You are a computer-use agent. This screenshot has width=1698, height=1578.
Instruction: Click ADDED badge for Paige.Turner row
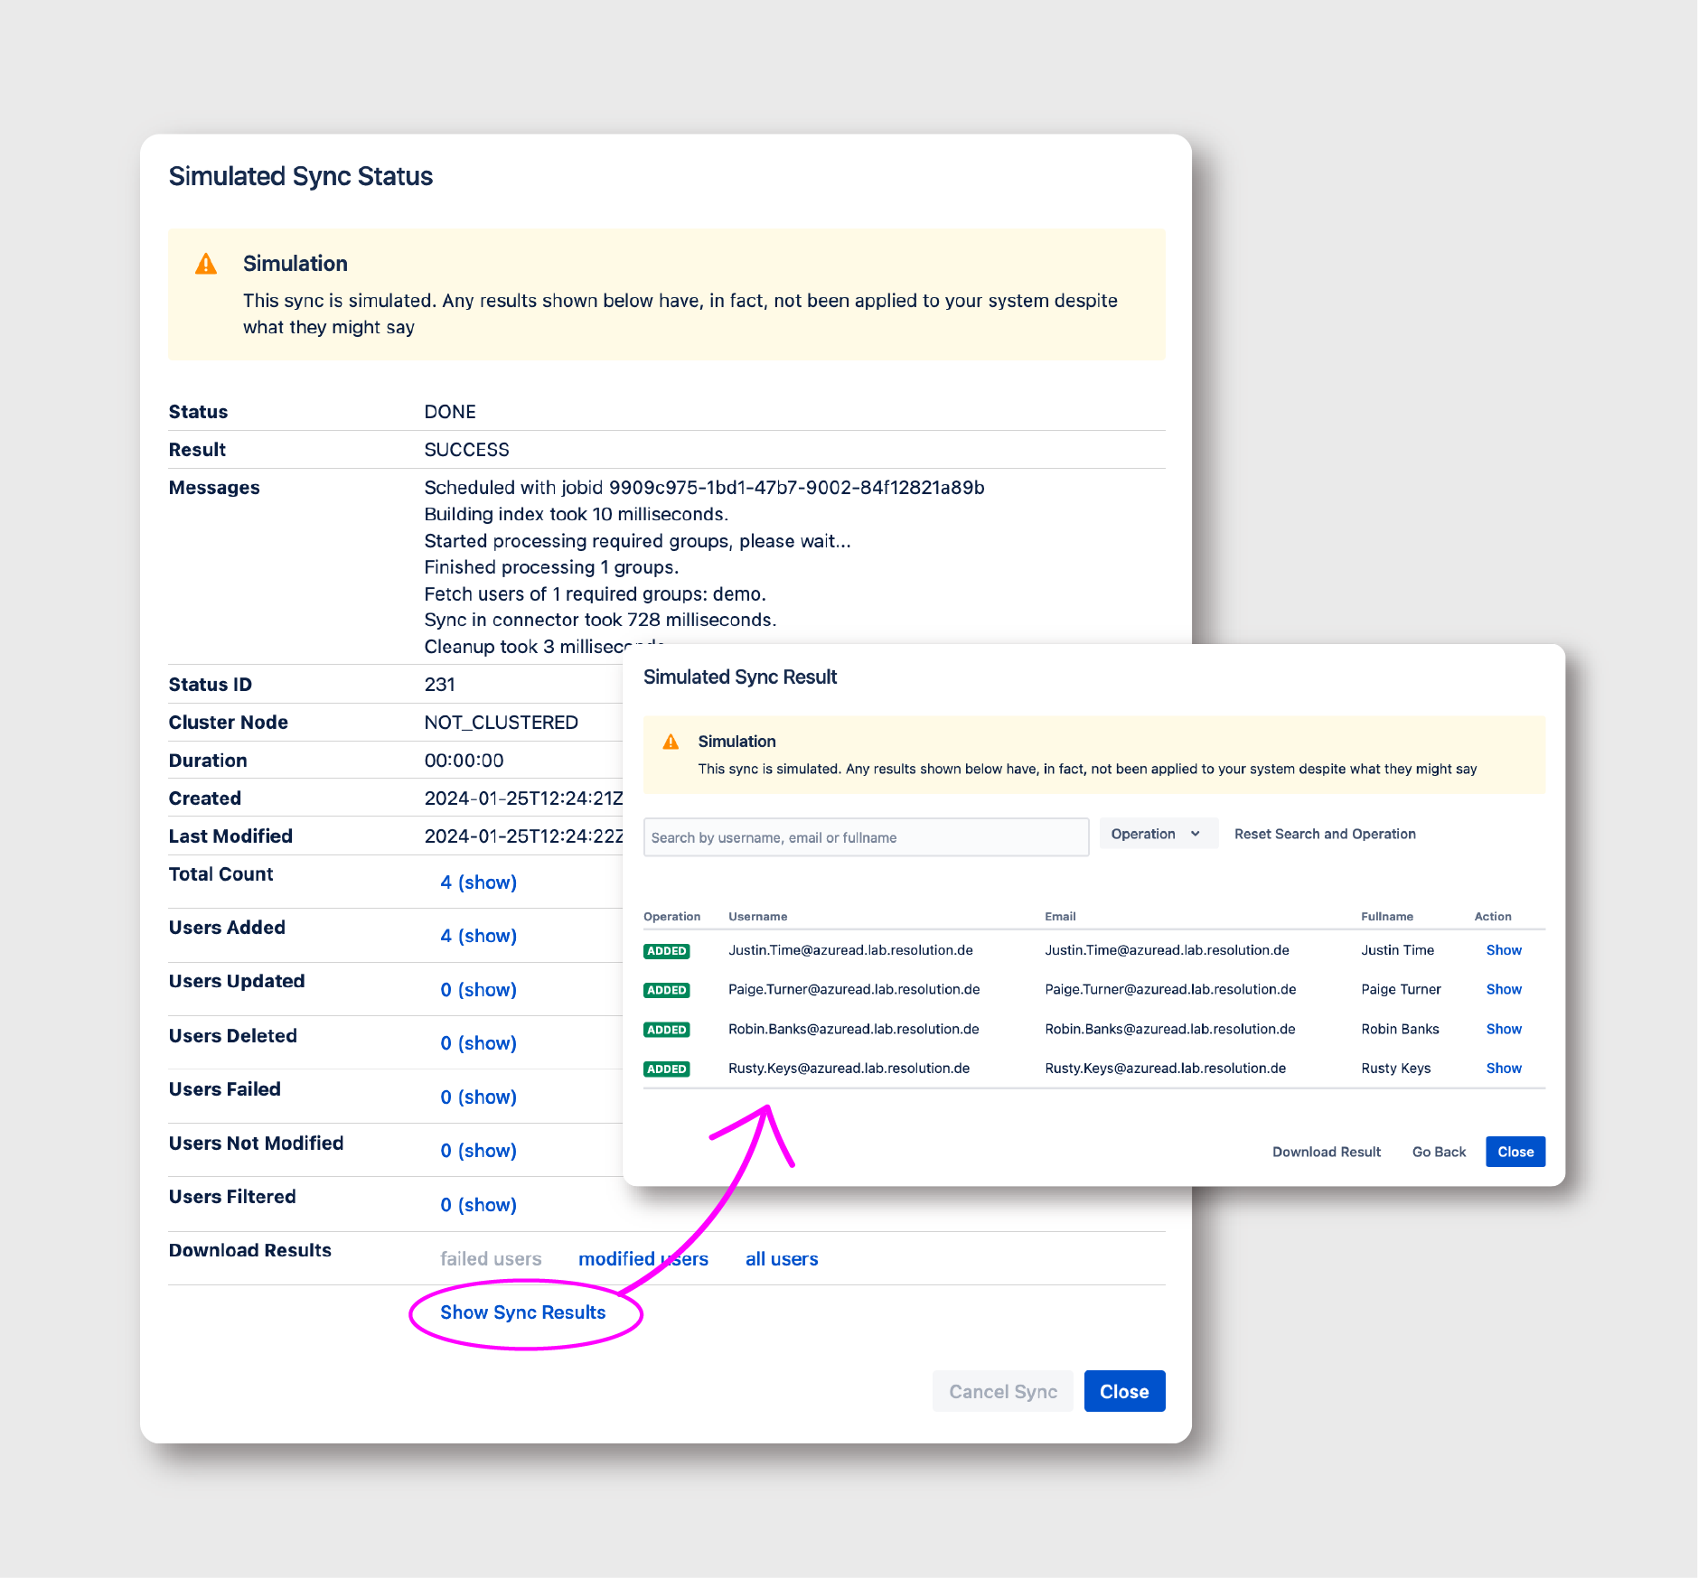667,990
